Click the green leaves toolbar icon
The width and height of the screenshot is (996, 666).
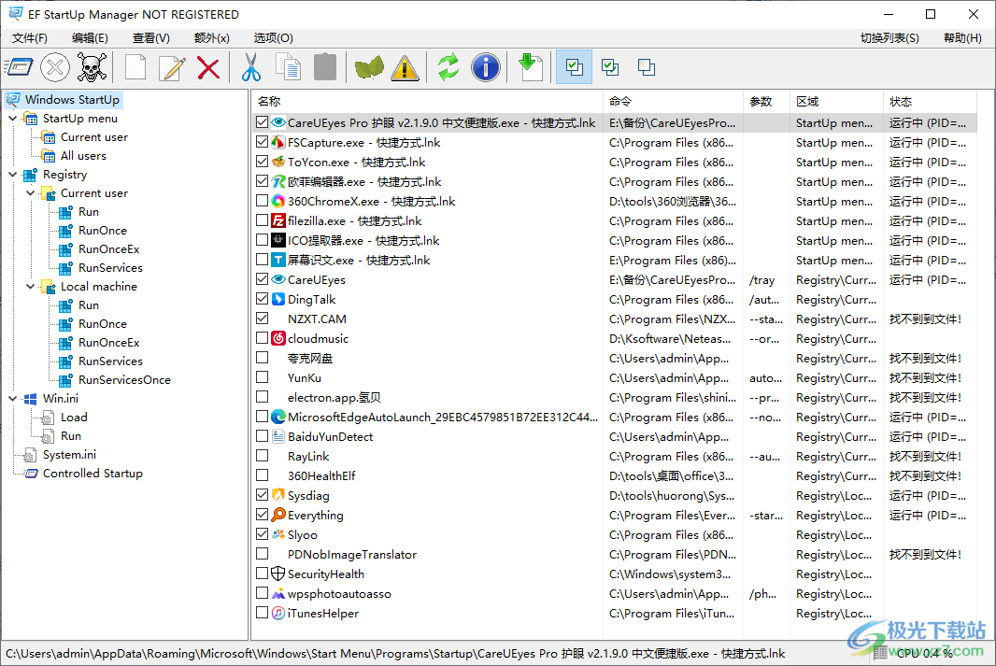pos(369,67)
